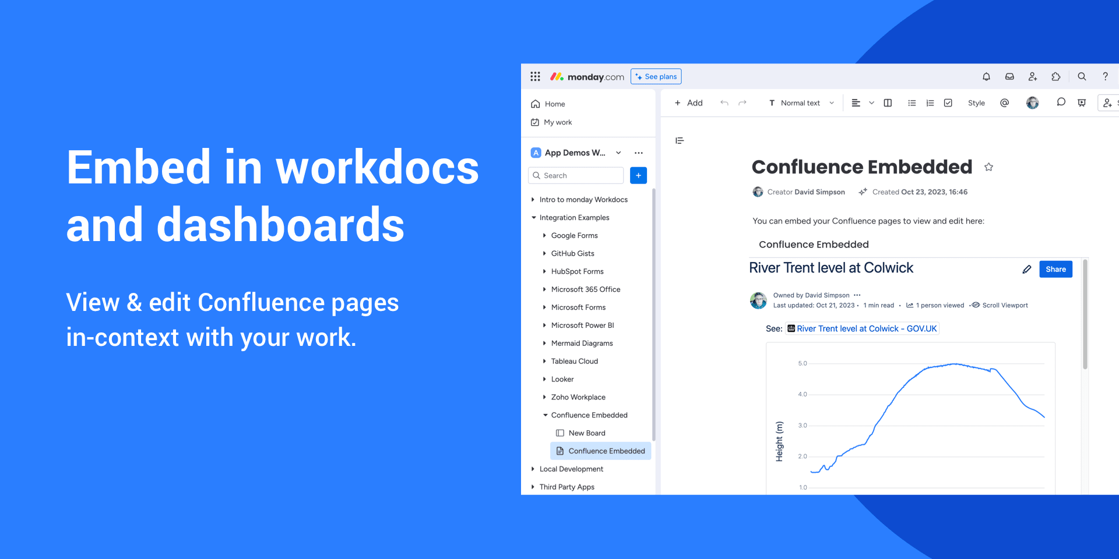The height and width of the screenshot is (559, 1119).
Task: Go to Home in sidebar
Action: (548, 104)
